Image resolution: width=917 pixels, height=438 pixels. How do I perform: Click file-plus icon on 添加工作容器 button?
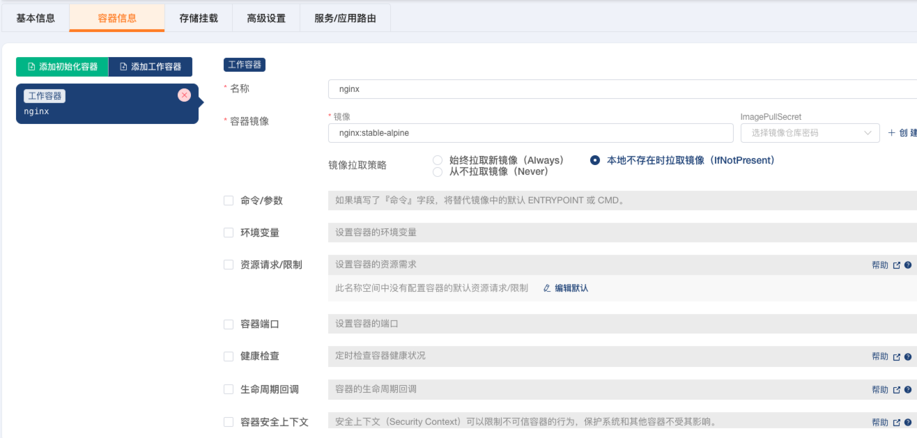123,67
